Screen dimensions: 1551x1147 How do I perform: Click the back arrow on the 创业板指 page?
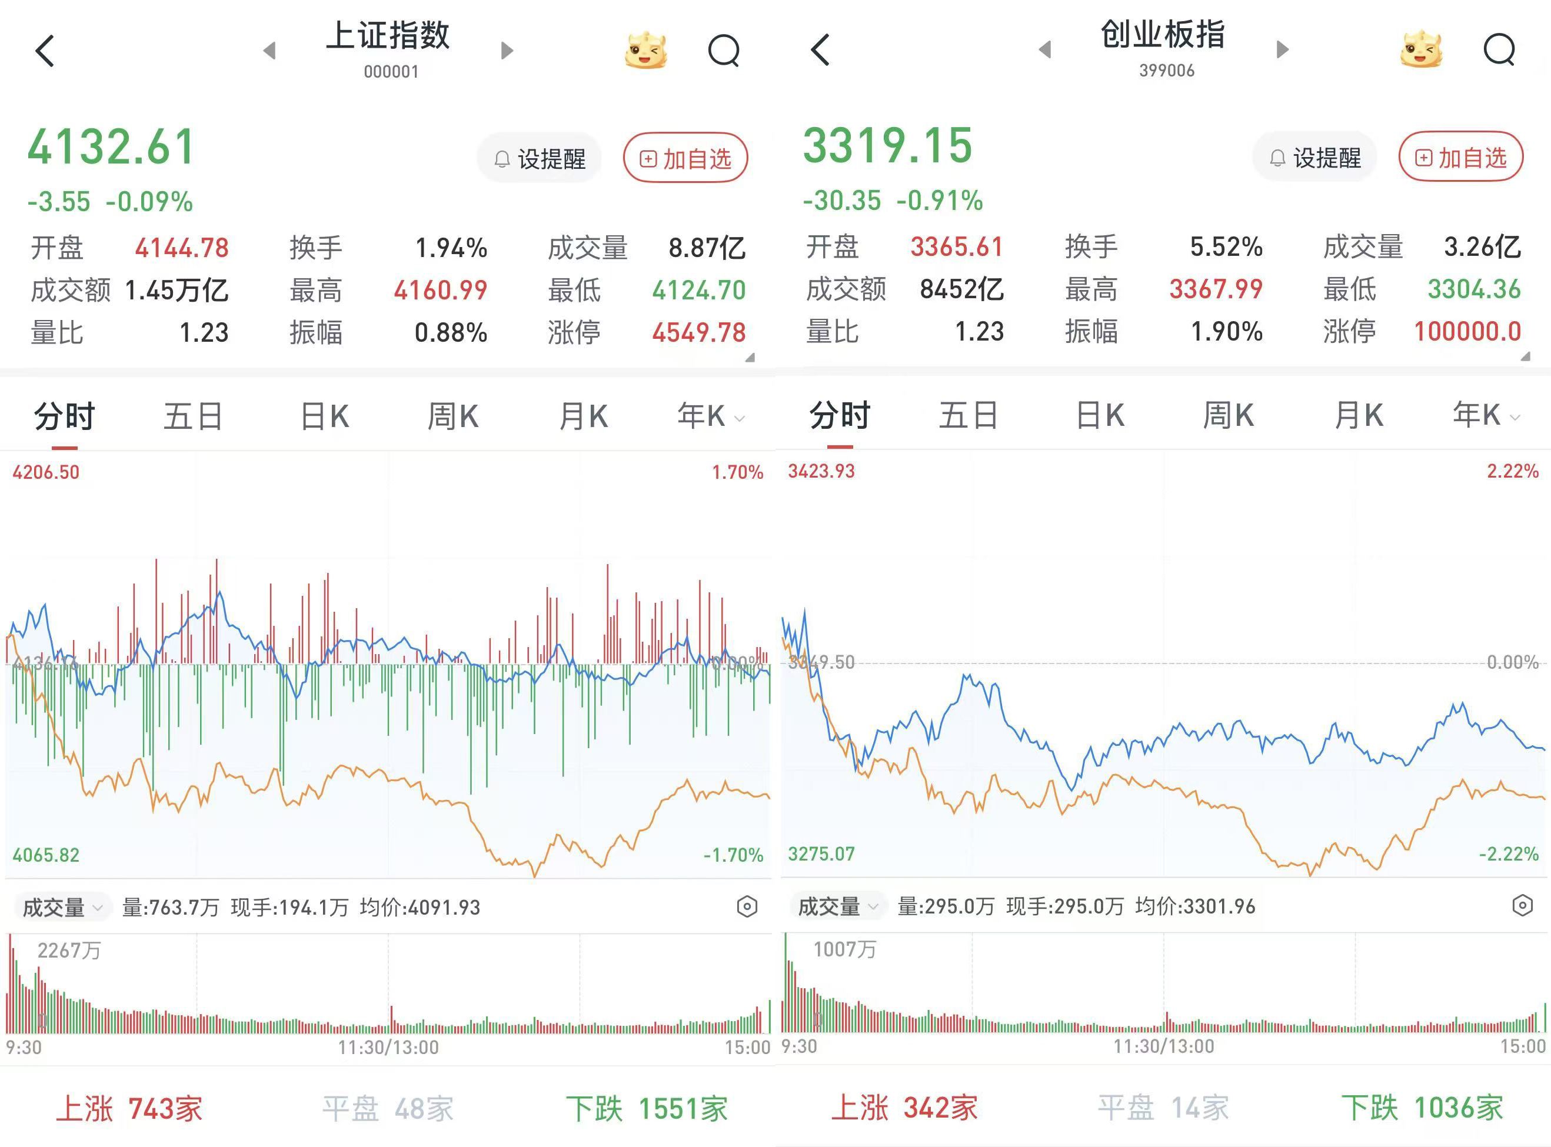pos(820,50)
